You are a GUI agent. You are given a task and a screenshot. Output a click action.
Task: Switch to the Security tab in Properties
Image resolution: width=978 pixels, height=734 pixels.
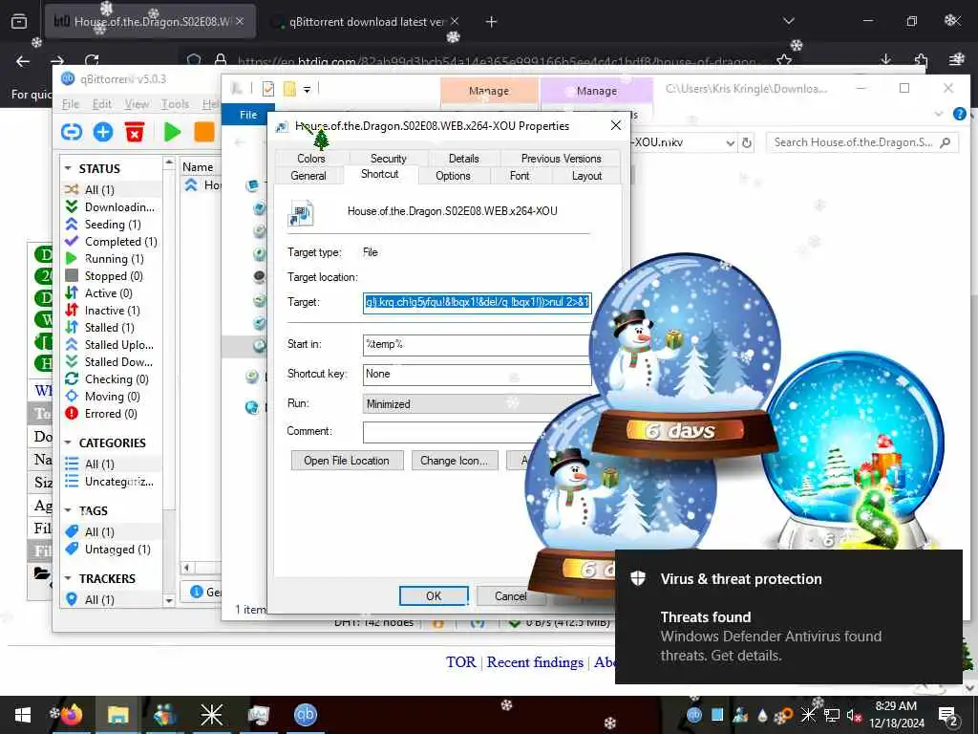pos(388,159)
